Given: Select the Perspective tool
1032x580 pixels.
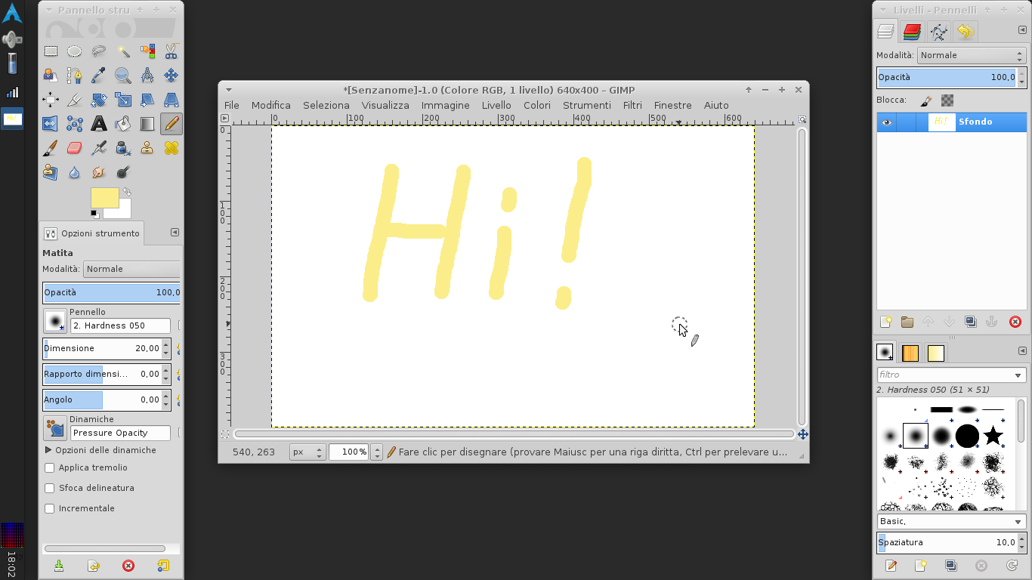Looking at the screenshot, I should pos(171,100).
